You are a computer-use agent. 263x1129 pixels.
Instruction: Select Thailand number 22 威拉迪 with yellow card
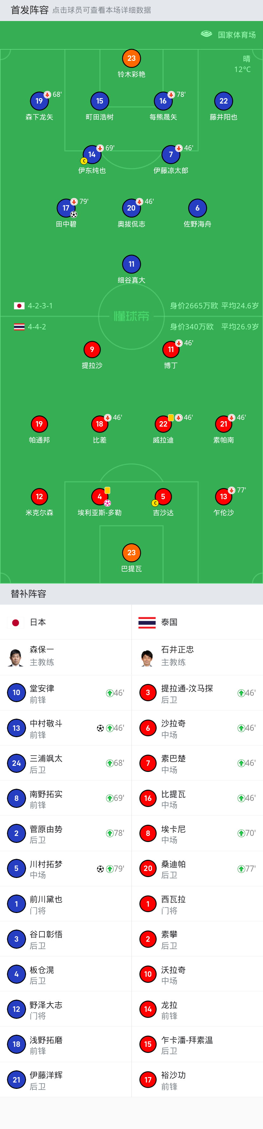point(163,424)
